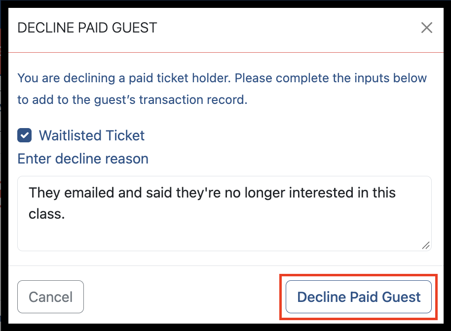Confirm with the Decline Paid Guest button
451x331 pixels.
pyautogui.click(x=359, y=297)
